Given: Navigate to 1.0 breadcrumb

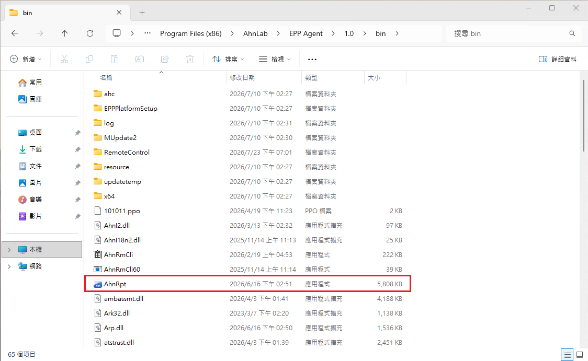Looking at the screenshot, I should click(349, 33).
